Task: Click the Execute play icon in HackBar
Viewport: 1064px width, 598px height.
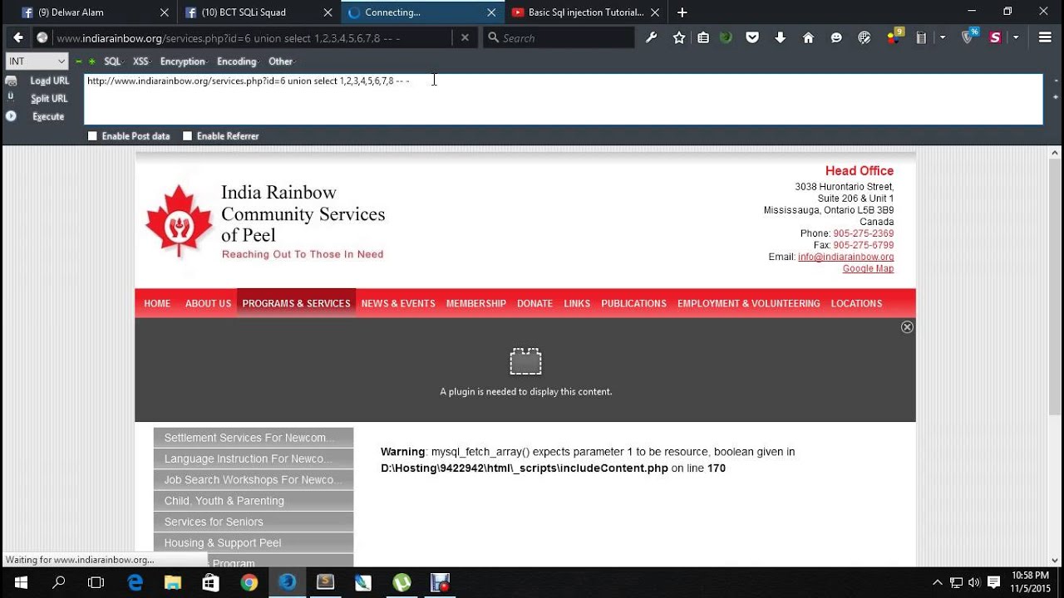Action: 11,116
